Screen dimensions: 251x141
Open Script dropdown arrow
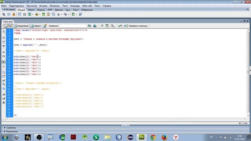(68, 14)
